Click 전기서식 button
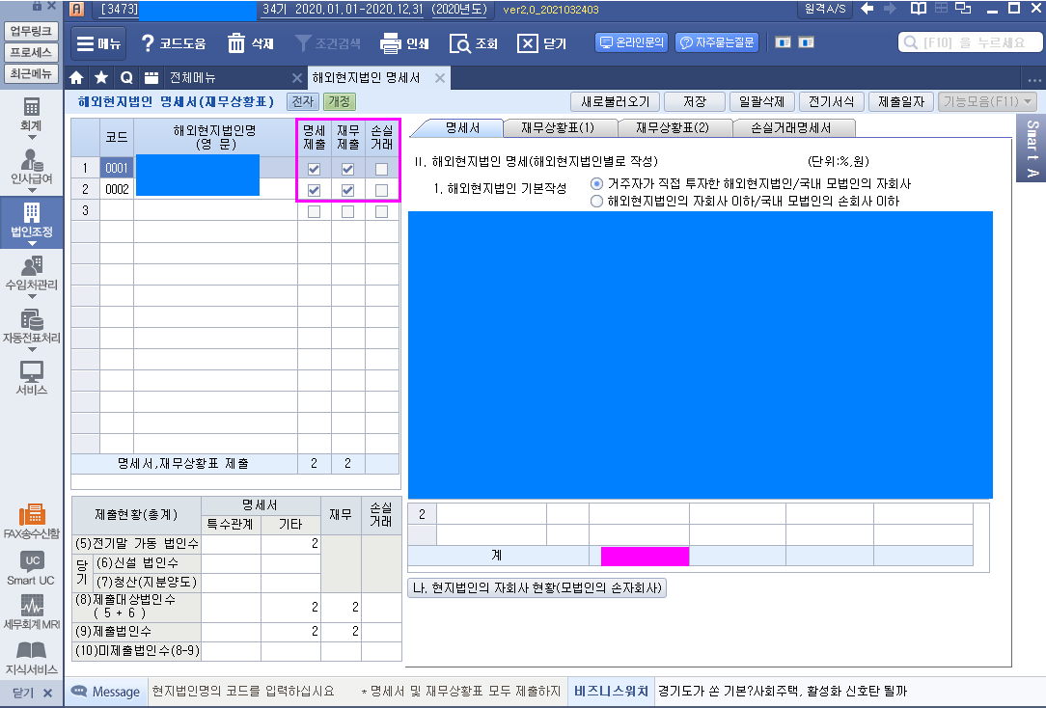This screenshot has height=708, width=1046. click(x=831, y=102)
